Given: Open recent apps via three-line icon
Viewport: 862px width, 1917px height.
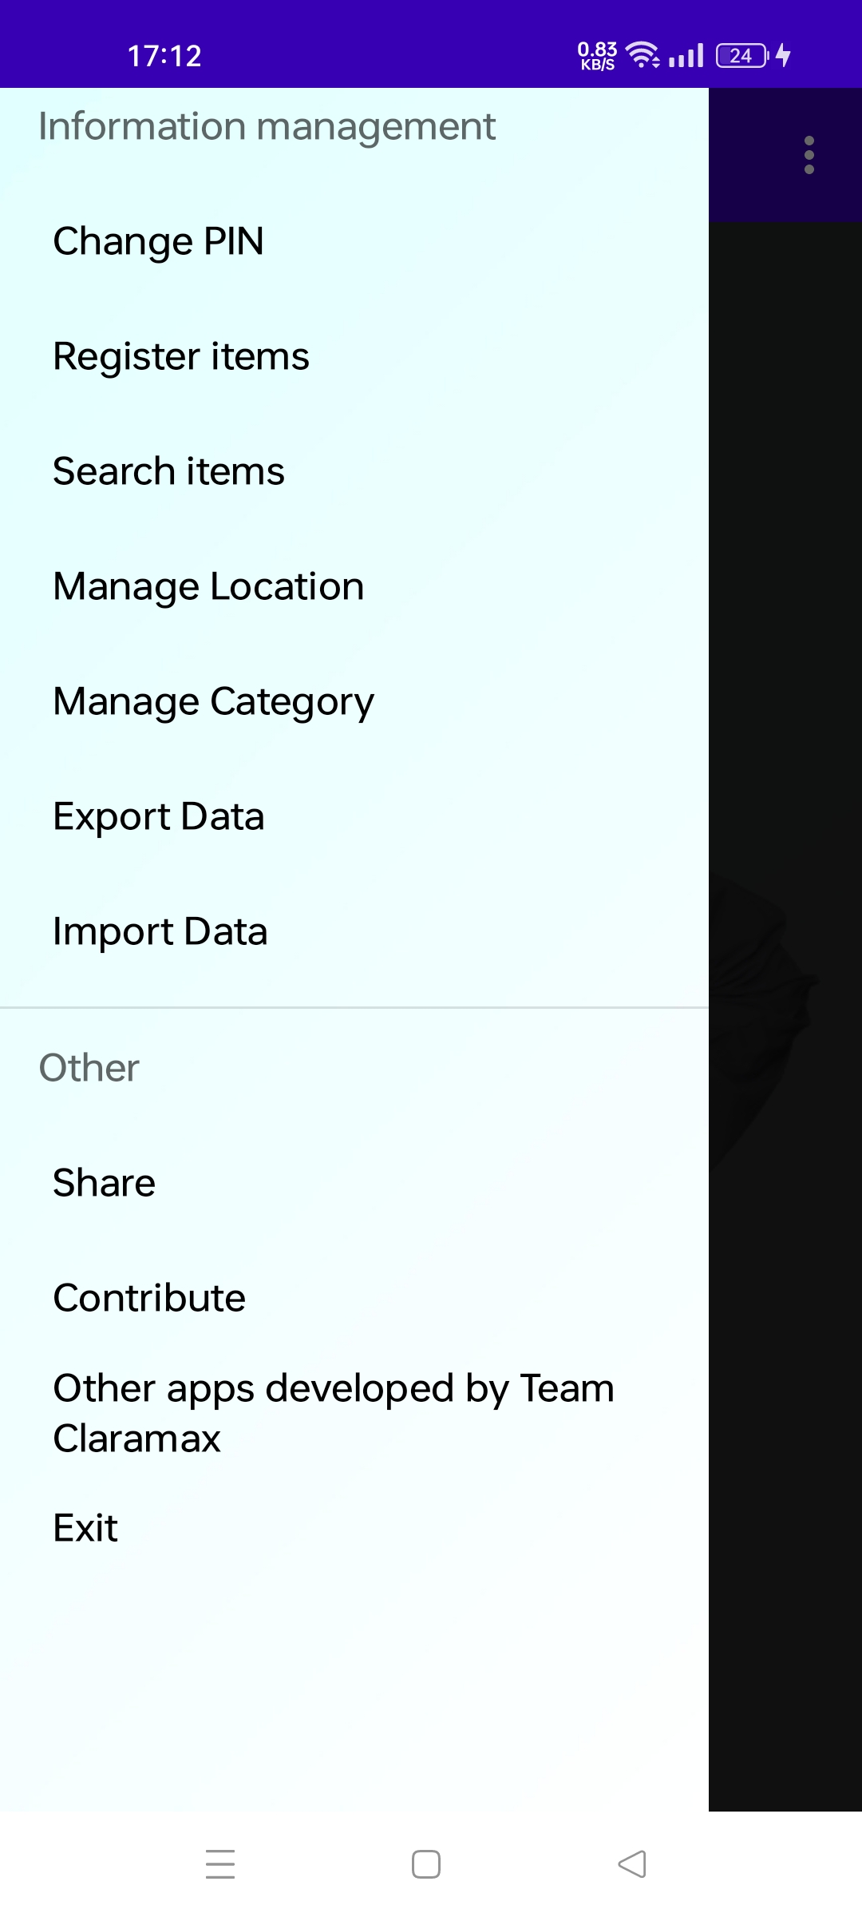Looking at the screenshot, I should click(220, 1864).
